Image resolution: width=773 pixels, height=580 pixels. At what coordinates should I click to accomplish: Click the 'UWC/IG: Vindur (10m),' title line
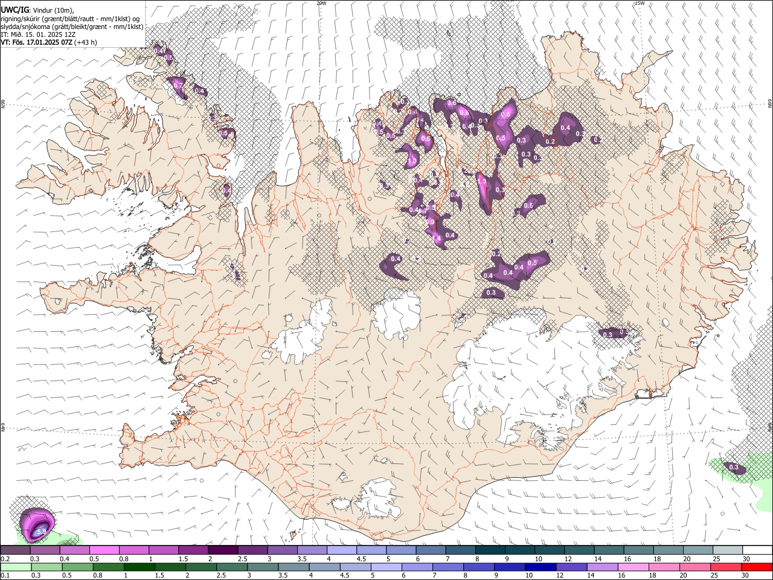(37, 10)
